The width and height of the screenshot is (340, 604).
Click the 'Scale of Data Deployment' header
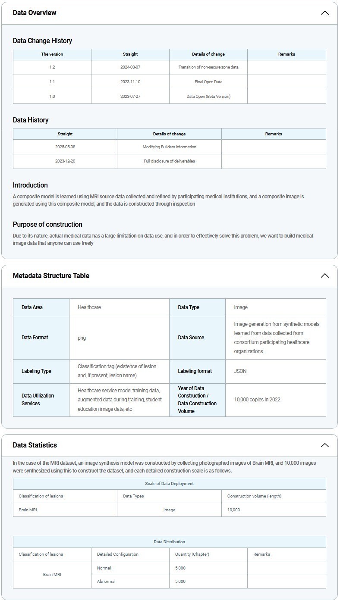pos(169,484)
